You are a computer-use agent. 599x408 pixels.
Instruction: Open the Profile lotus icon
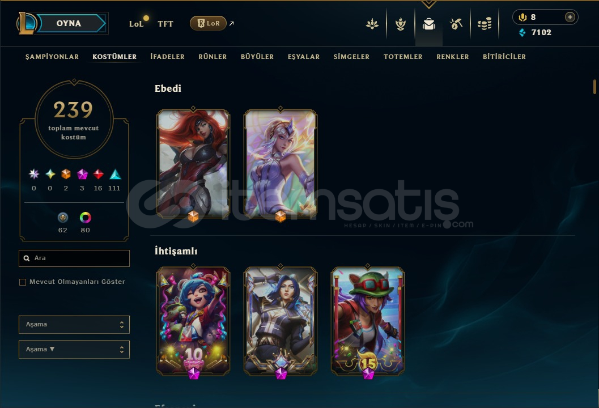372,24
